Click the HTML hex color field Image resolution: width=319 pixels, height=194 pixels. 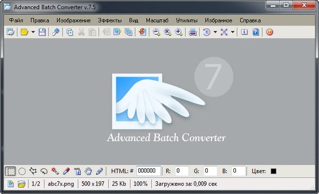pyautogui.click(x=148, y=171)
